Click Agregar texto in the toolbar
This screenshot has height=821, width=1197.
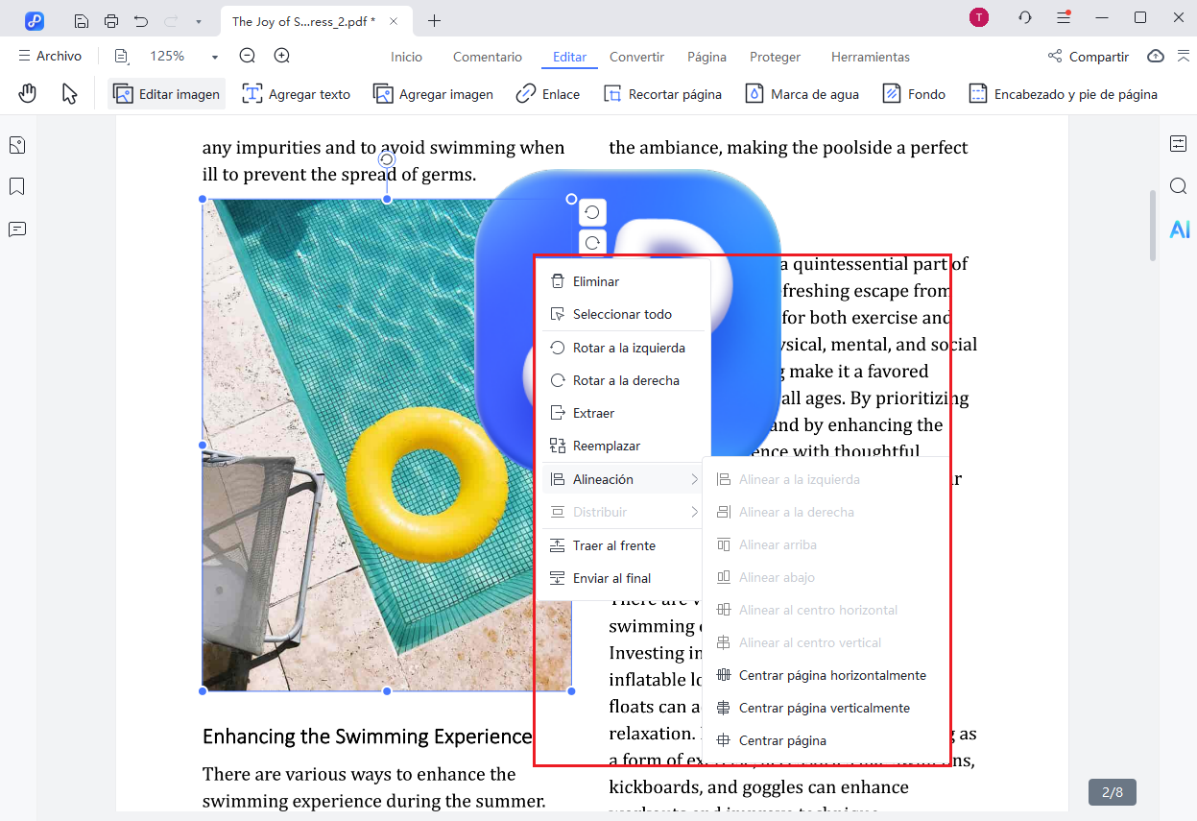pyautogui.click(x=297, y=94)
